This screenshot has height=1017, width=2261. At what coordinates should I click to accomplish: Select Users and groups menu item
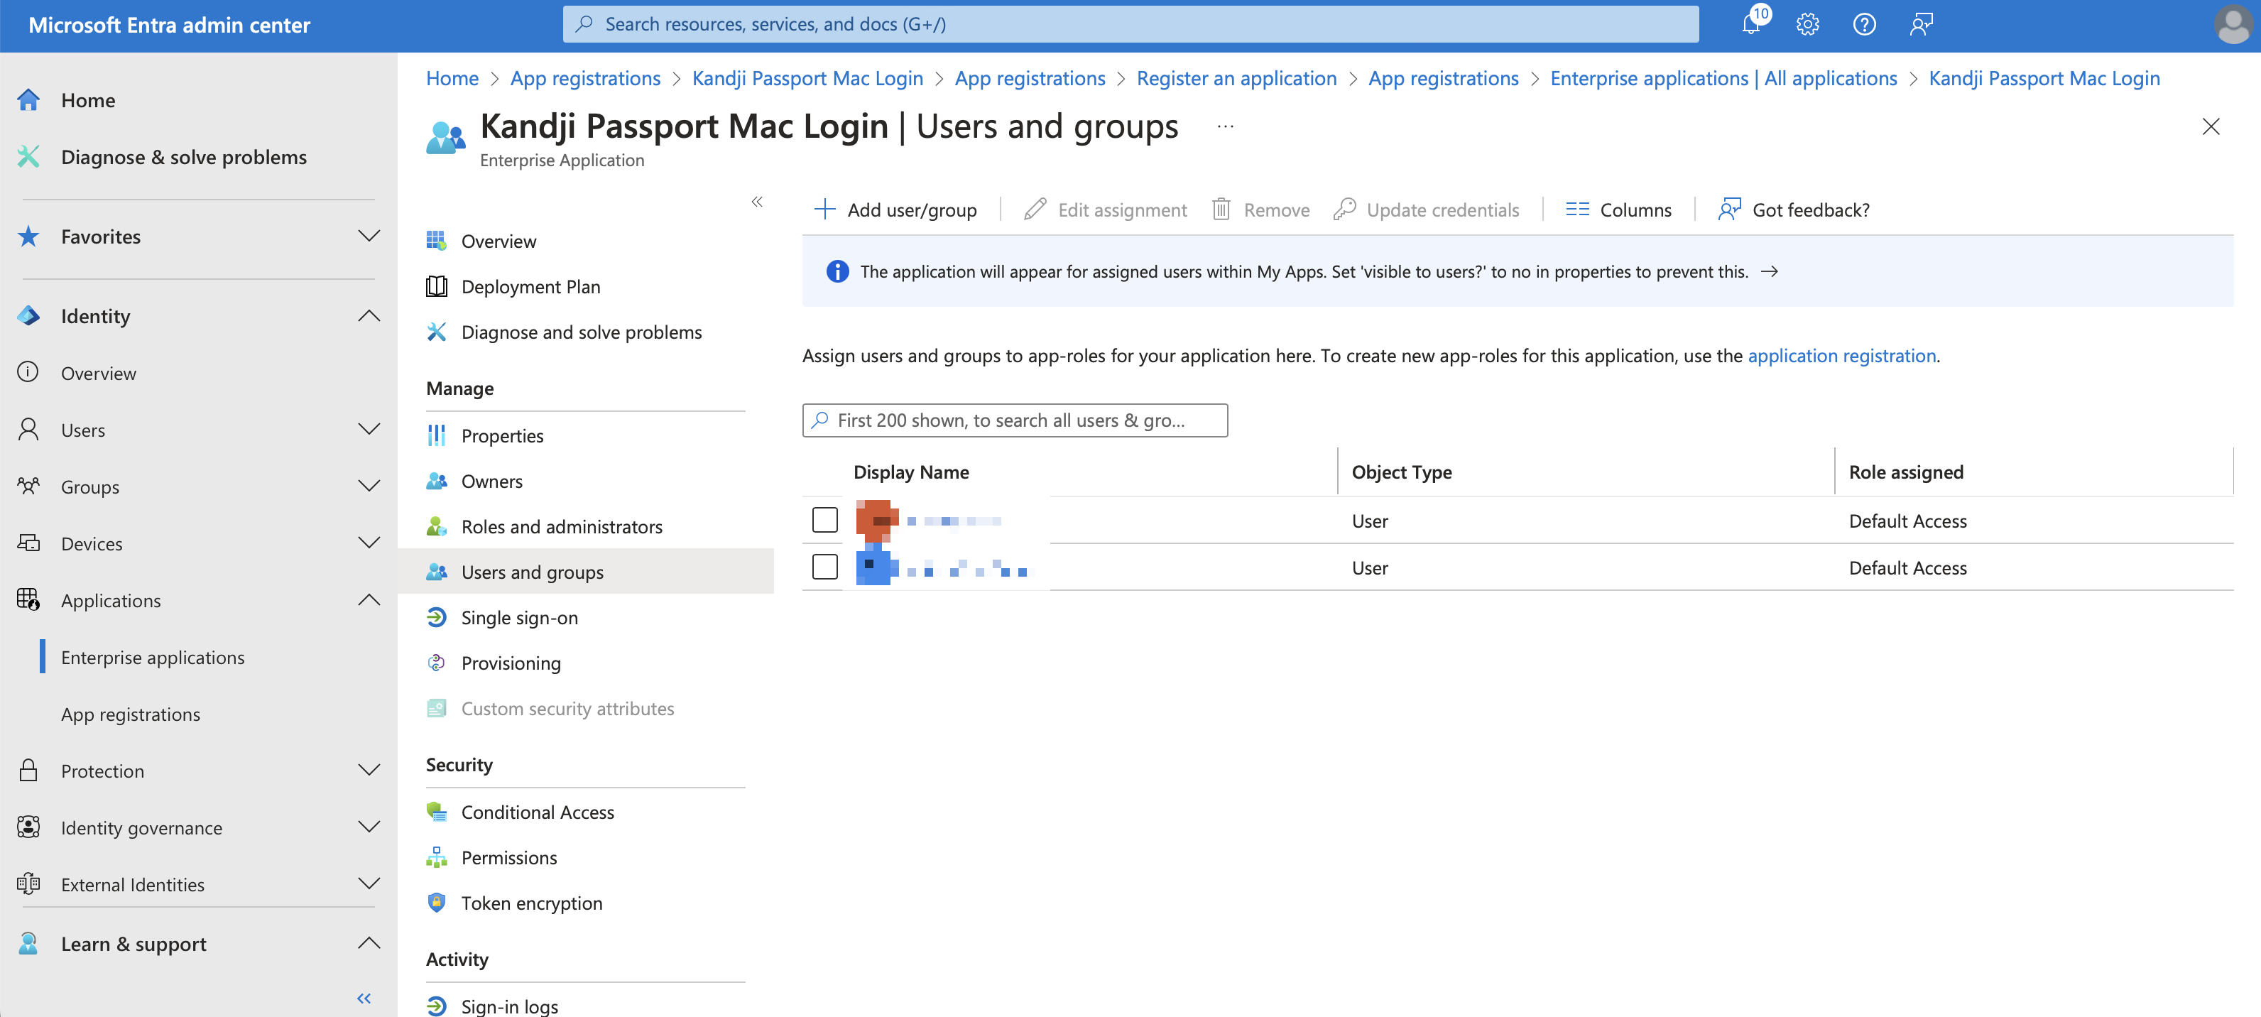585,572
